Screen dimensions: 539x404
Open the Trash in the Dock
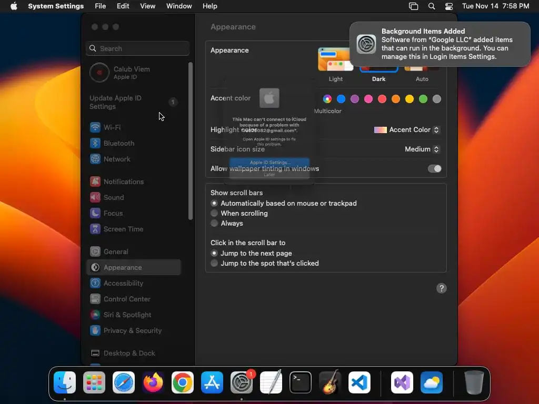[x=474, y=382]
